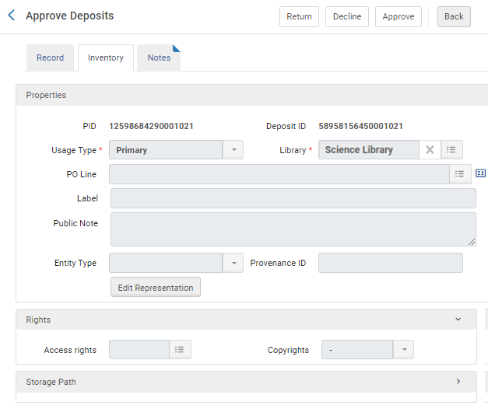Click the PO Line details card icon
This screenshot has height=409, width=488.
pos(480,173)
